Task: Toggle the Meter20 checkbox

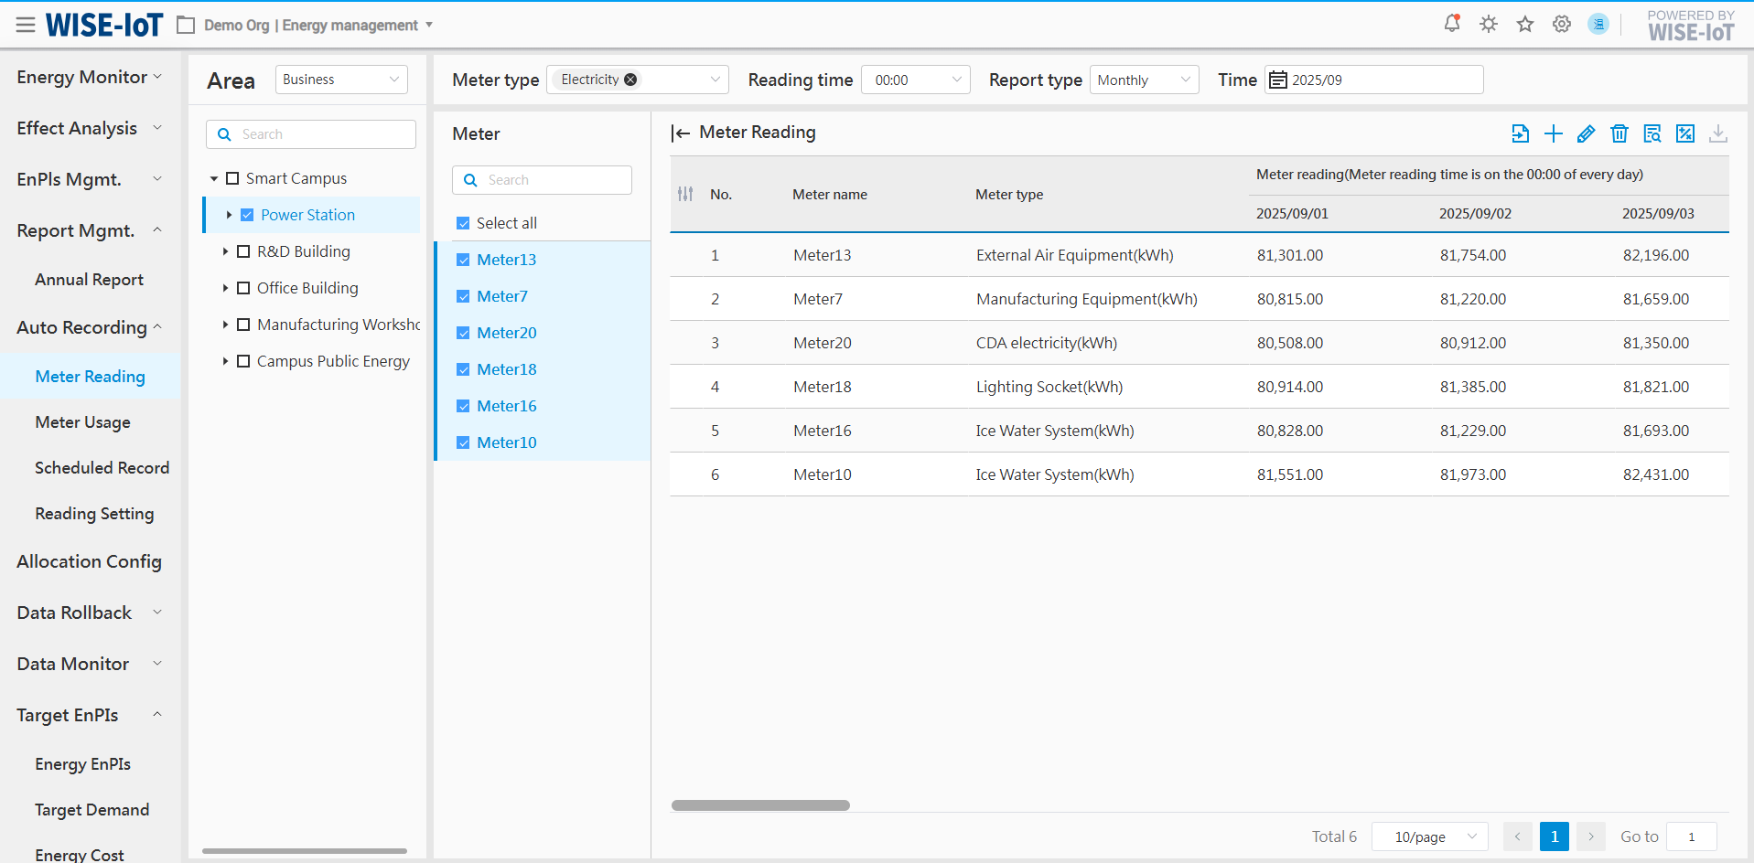Action: (x=463, y=333)
